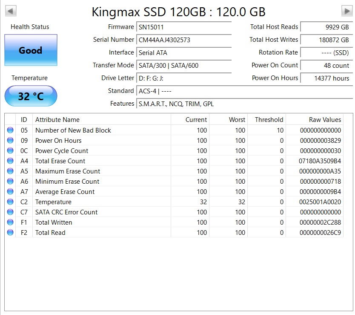Viewport: 355px width, 315px height.
Task: Click raw value 000000000A35
Action: click(x=320, y=171)
